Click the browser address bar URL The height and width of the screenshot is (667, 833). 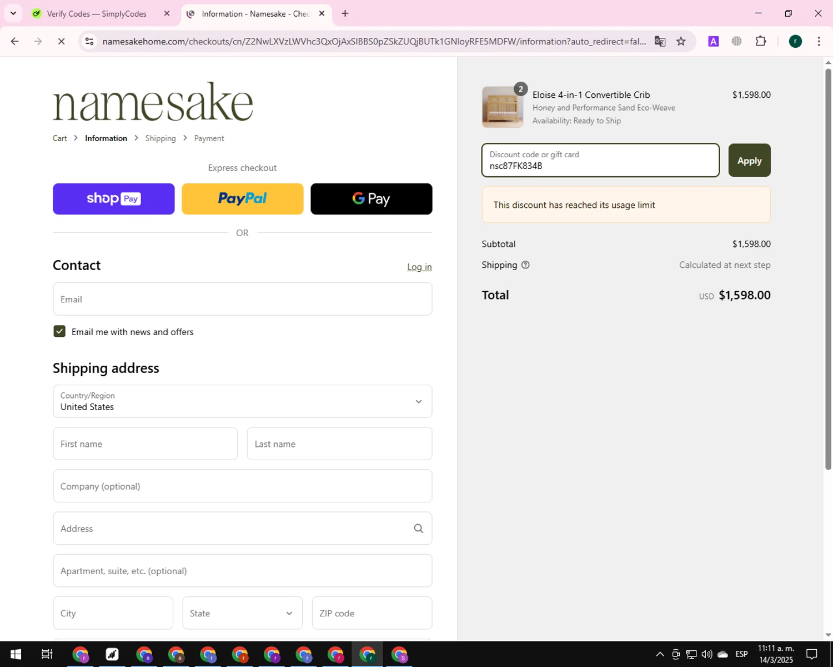click(x=374, y=41)
